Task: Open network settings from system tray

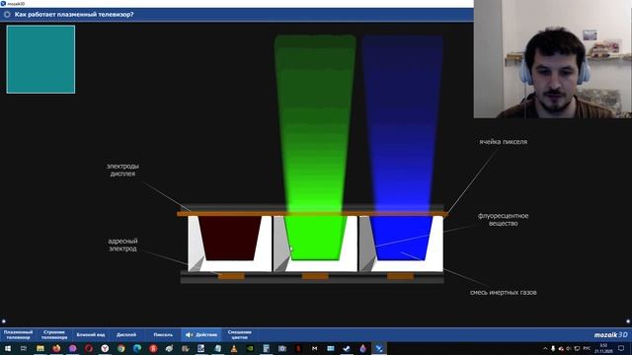Action: (x=577, y=348)
